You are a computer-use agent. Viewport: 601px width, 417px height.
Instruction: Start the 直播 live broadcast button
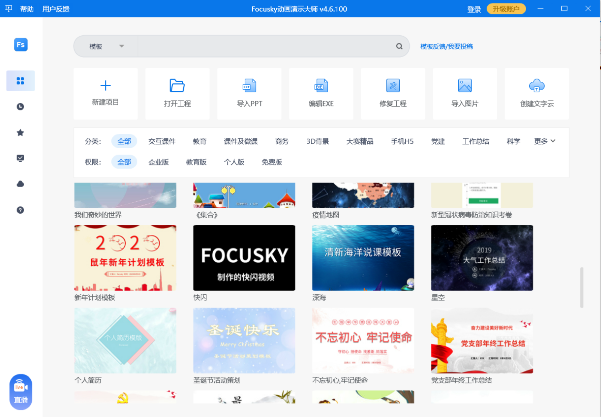(21, 392)
